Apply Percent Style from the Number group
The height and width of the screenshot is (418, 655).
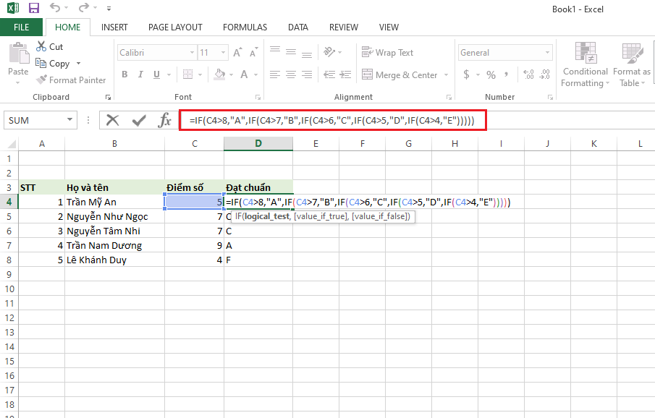[x=491, y=74]
